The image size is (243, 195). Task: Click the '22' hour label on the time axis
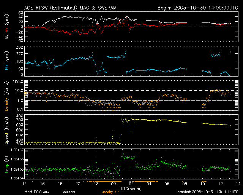pos(96,184)
